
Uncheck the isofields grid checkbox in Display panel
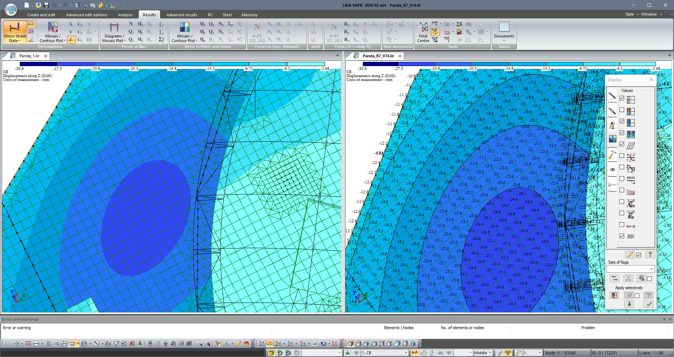[622, 144]
